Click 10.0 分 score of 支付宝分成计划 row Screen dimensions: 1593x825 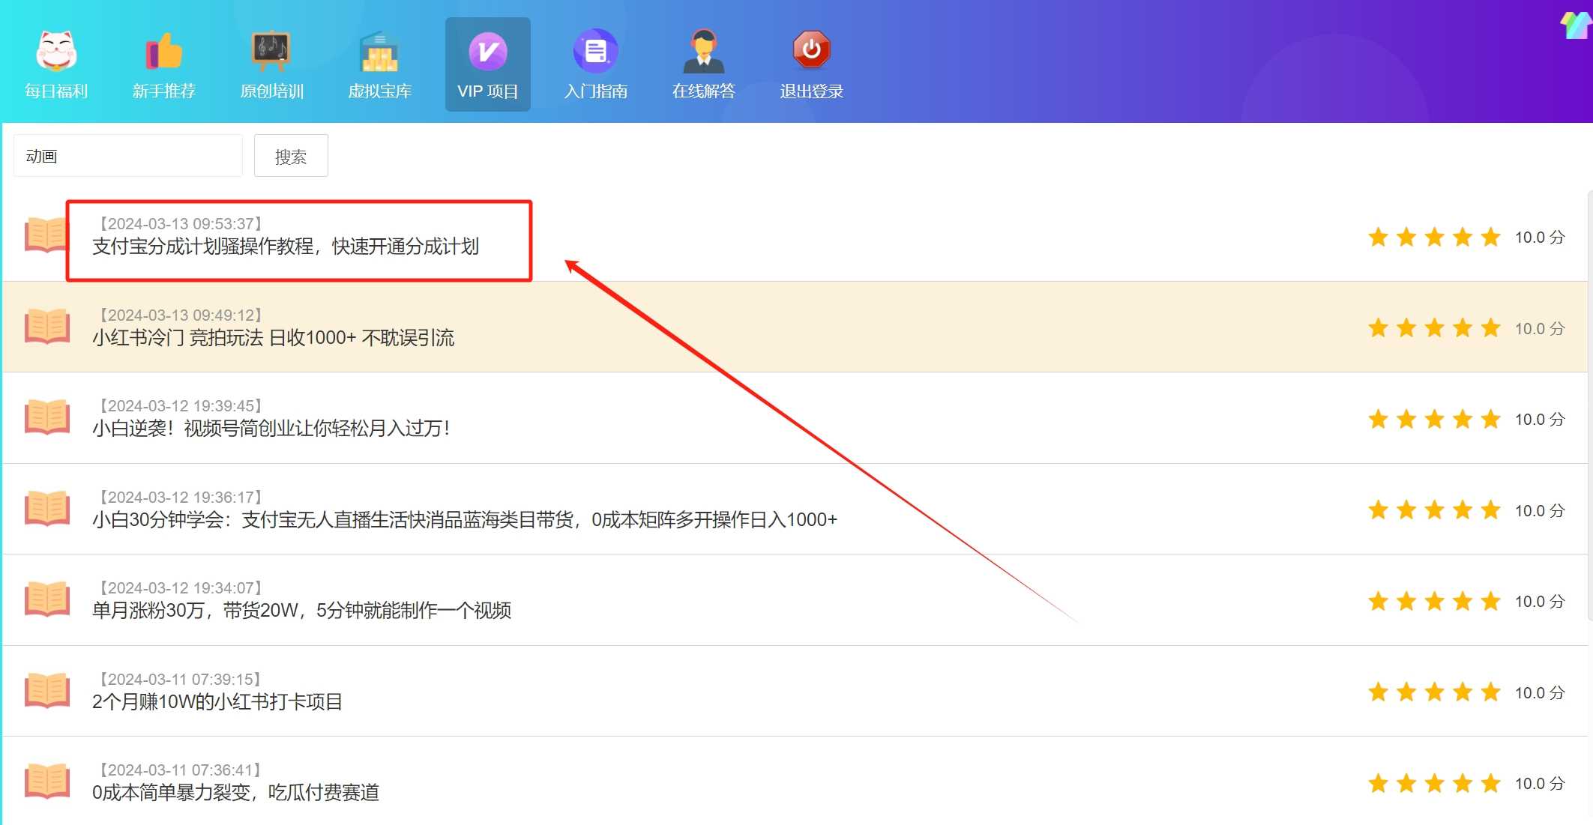coord(1540,238)
